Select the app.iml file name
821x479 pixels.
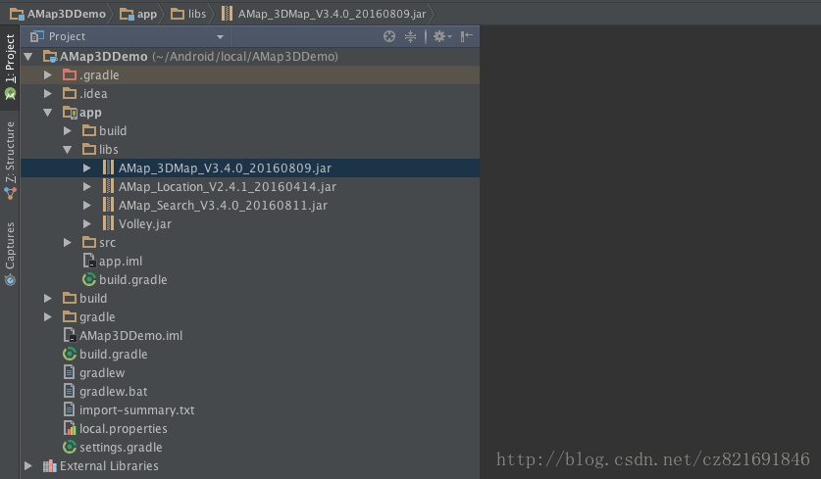click(121, 261)
